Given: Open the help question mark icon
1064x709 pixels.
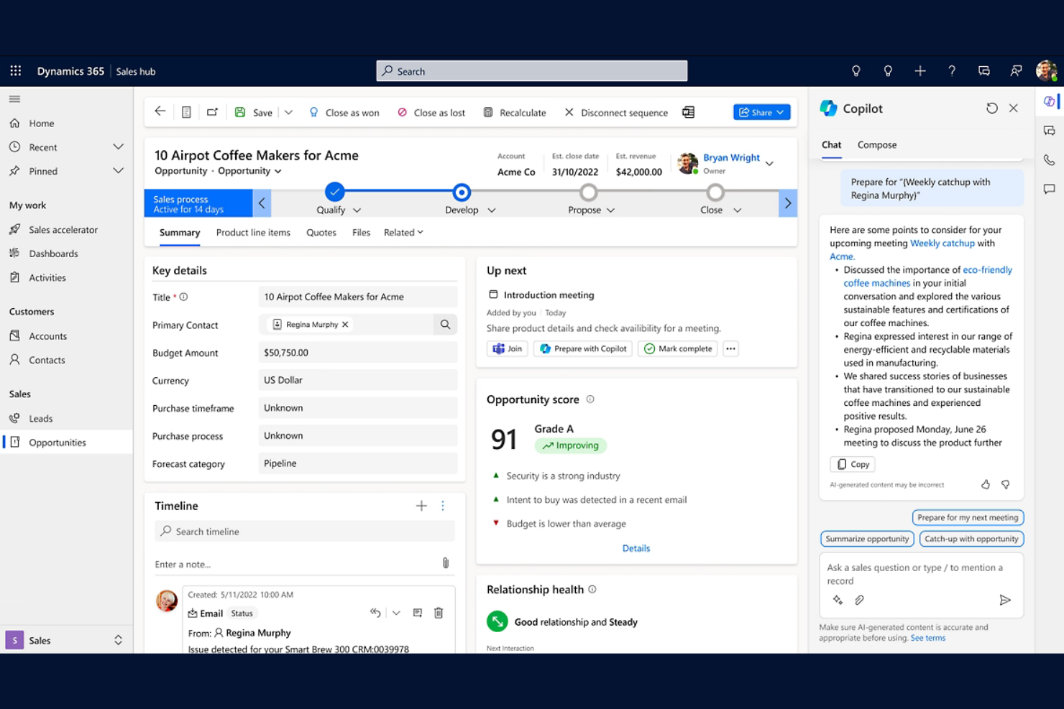Looking at the screenshot, I should tap(952, 70).
